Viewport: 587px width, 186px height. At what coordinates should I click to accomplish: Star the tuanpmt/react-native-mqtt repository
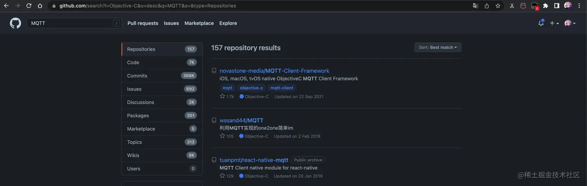click(x=222, y=176)
